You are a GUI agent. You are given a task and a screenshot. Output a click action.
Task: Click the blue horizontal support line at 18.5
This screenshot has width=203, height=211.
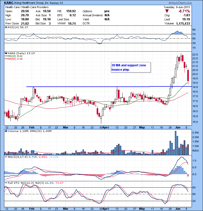pos(109,86)
